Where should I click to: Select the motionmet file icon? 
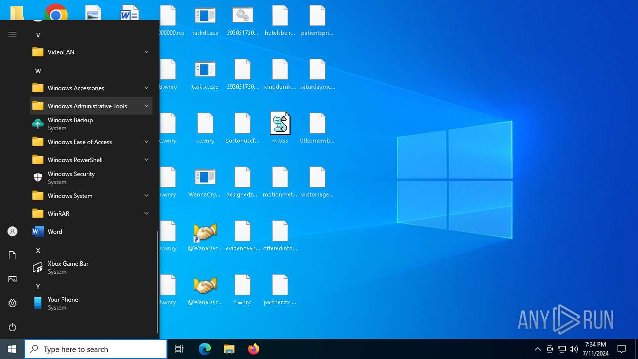(280, 182)
